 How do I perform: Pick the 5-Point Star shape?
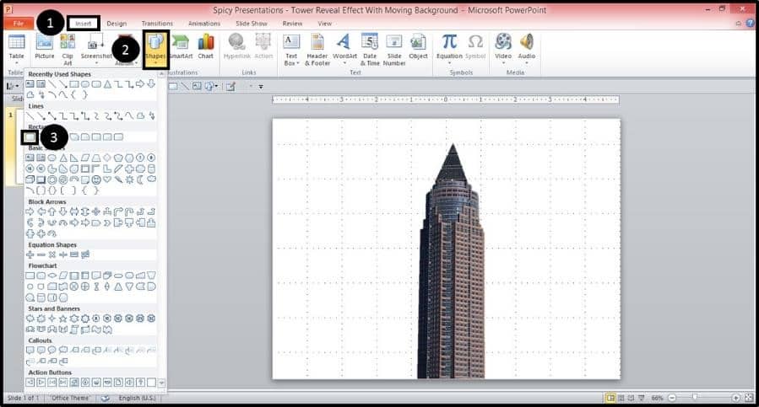[x=63, y=319]
